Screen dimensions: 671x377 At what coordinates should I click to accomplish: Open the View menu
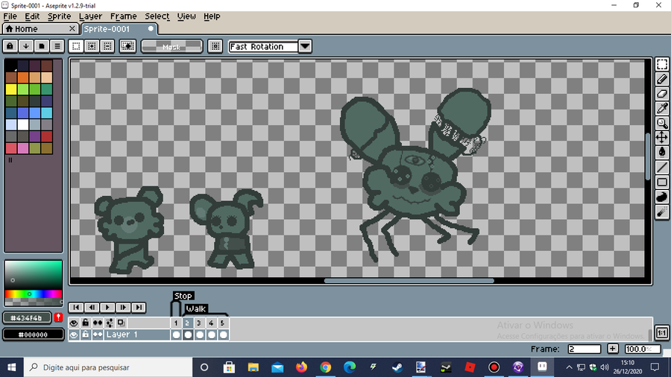pyautogui.click(x=186, y=16)
